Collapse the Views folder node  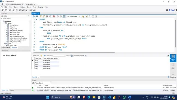(4, 43)
